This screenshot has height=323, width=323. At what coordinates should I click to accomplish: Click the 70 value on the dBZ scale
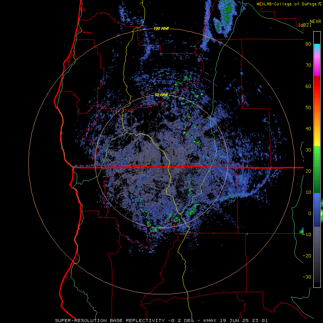click(x=308, y=65)
